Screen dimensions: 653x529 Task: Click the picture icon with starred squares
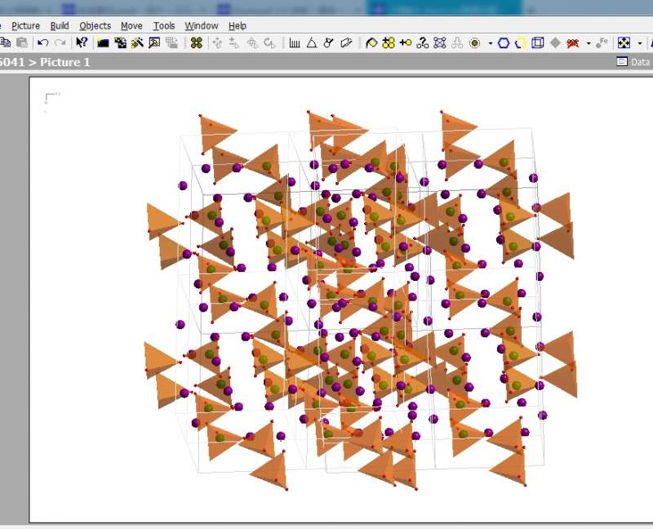tap(120, 43)
